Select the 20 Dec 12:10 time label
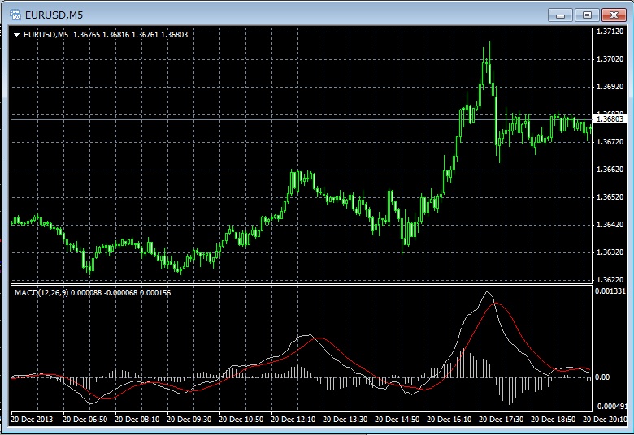634x435 pixels. [x=293, y=420]
